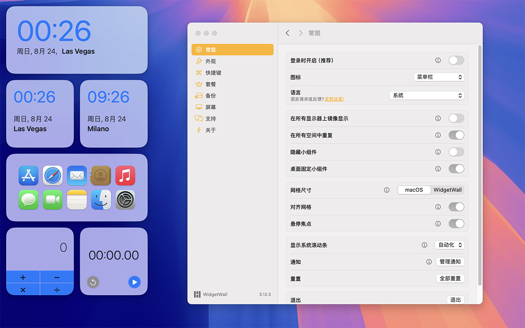Select macOS grid size option
The height and width of the screenshot is (328, 525).
click(414, 190)
